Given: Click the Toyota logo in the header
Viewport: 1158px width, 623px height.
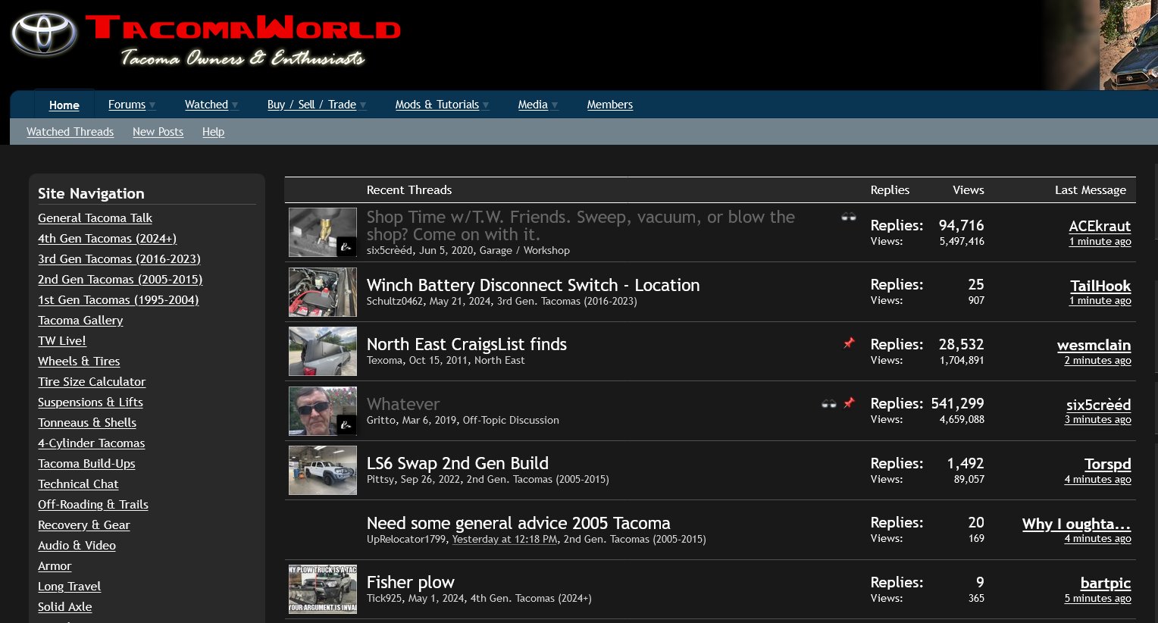Looking at the screenshot, I should pyautogui.click(x=44, y=34).
